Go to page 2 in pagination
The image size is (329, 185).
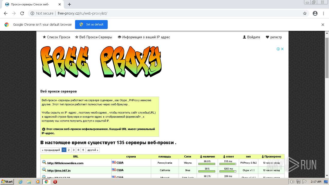click(x=69, y=150)
